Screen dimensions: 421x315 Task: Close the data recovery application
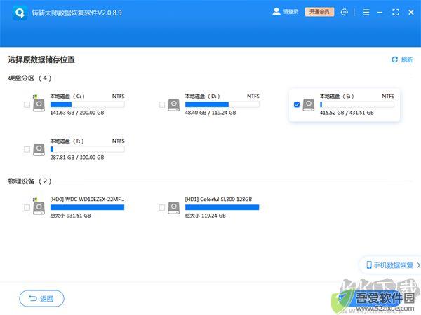(x=410, y=13)
